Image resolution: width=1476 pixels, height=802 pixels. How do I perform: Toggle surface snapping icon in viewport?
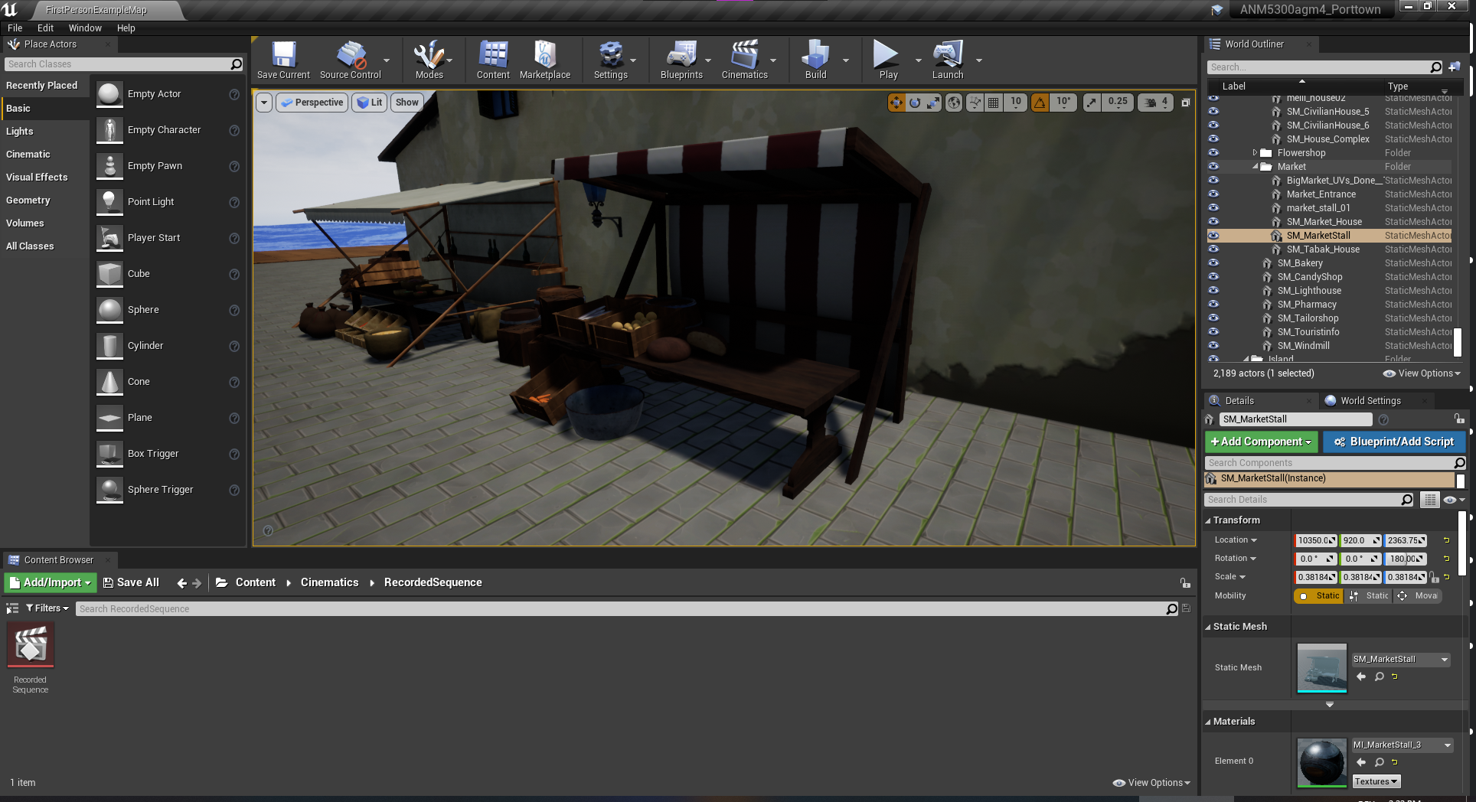click(x=975, y=103)
